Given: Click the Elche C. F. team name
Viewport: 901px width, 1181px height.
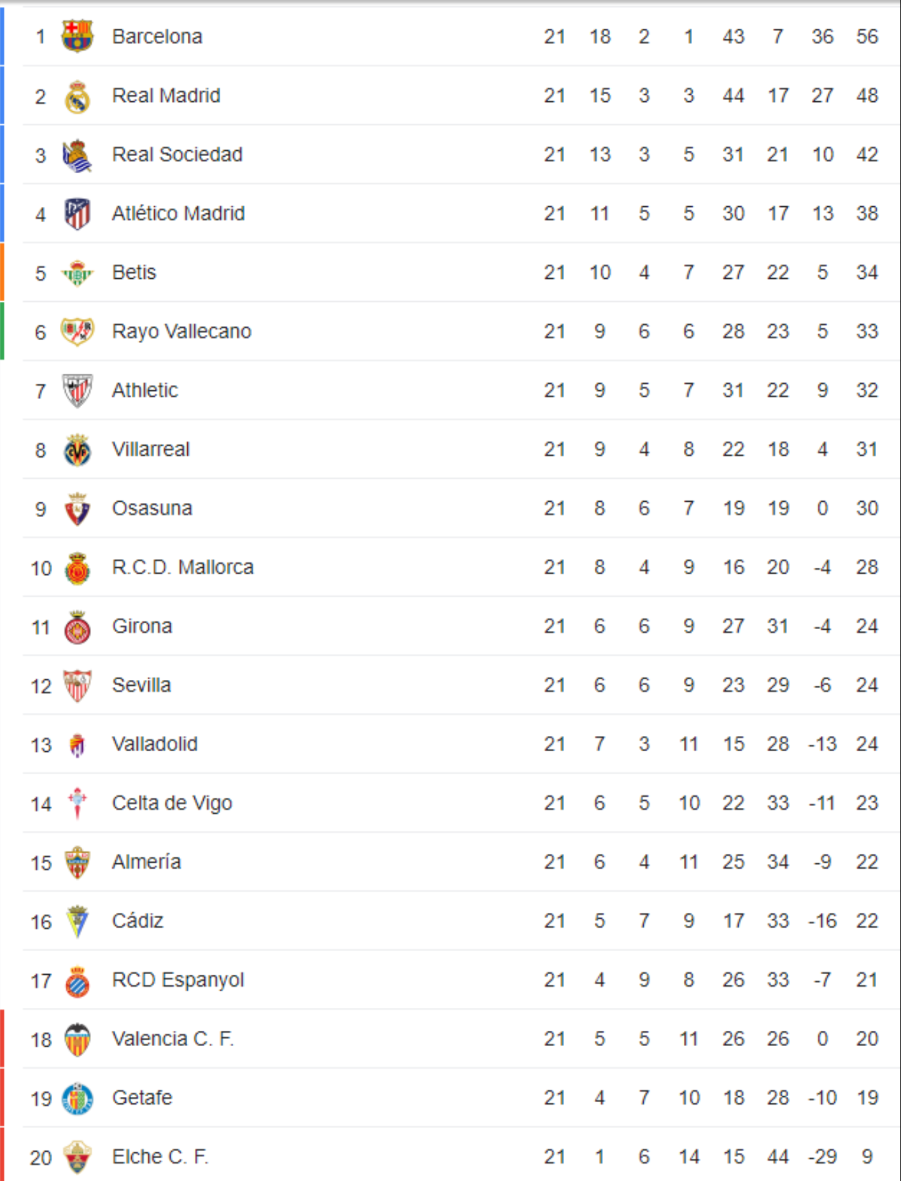Looking at the screenshot, I should coord(160,1157).
